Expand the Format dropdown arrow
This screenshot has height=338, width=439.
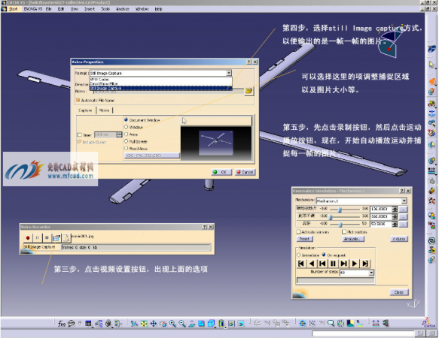[229, 73]
